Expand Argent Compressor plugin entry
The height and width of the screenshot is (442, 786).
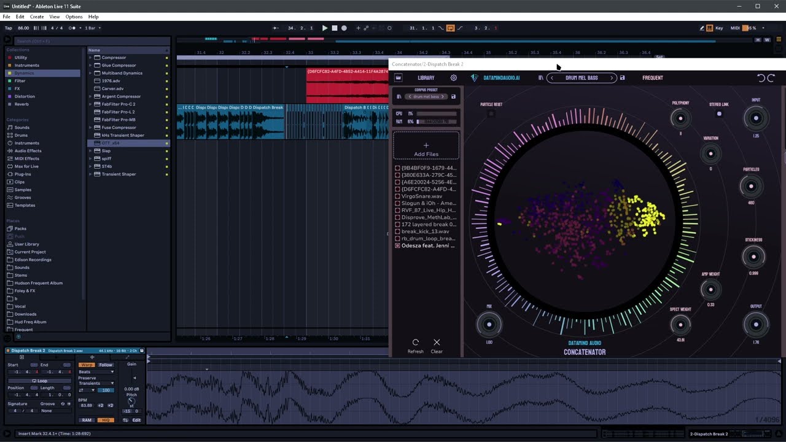click(90, 96)
